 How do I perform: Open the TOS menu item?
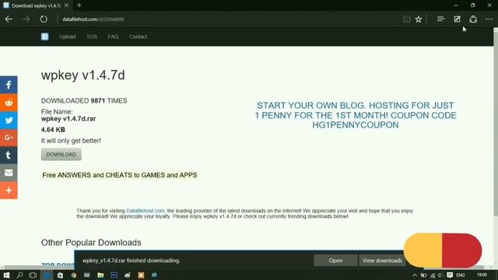[x=92, y=37]
